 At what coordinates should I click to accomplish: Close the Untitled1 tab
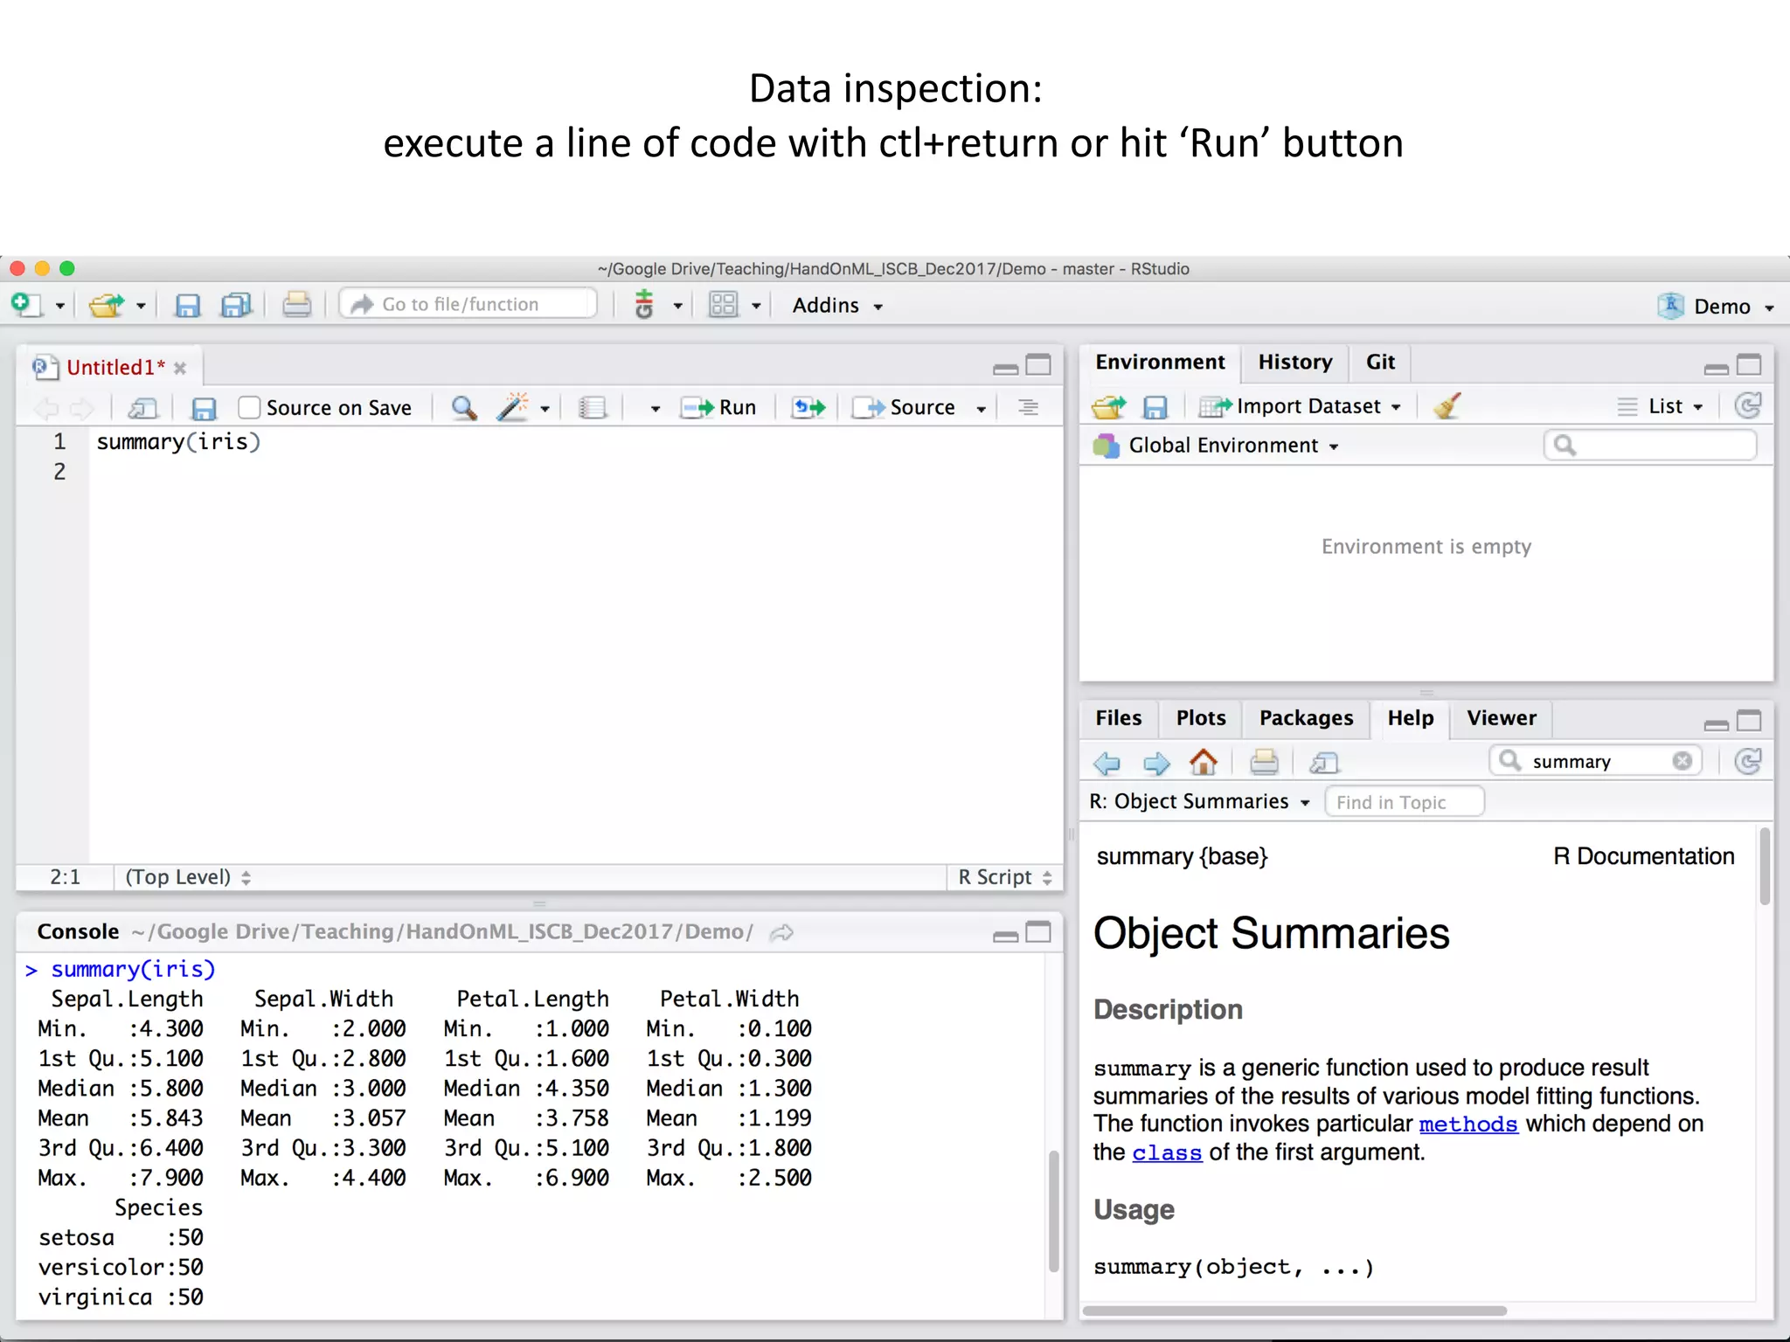click(180, 368)
